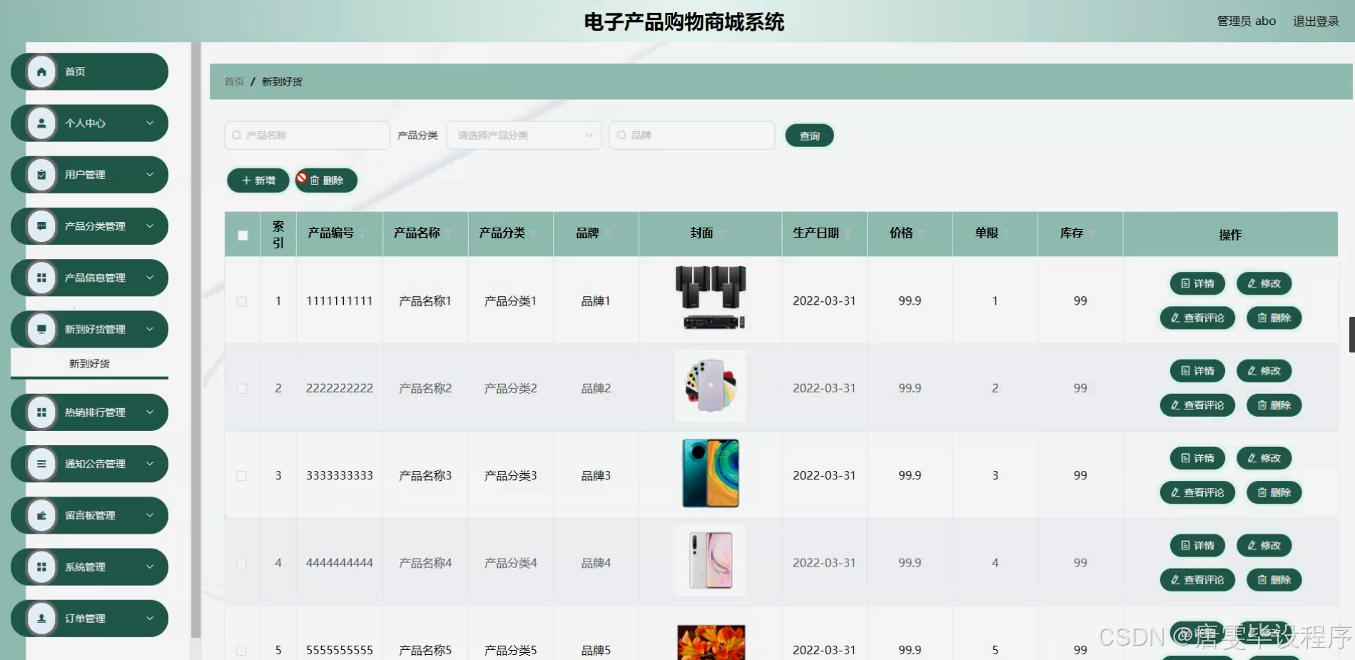This screenshot has width=1355, height=660.
Task: Check the row checkbox for 产品名称3
Action: [x=242, y=476]
